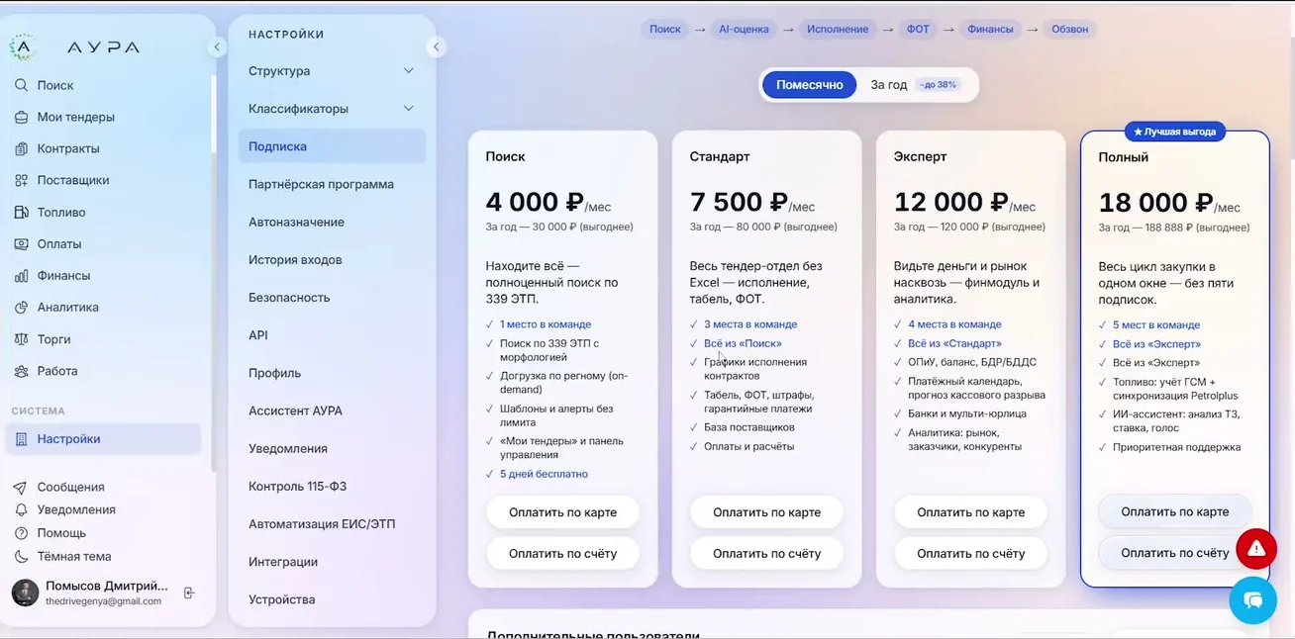
Task: Open Контроль 115-ФЗ settings item
Action: click(332, 486)
